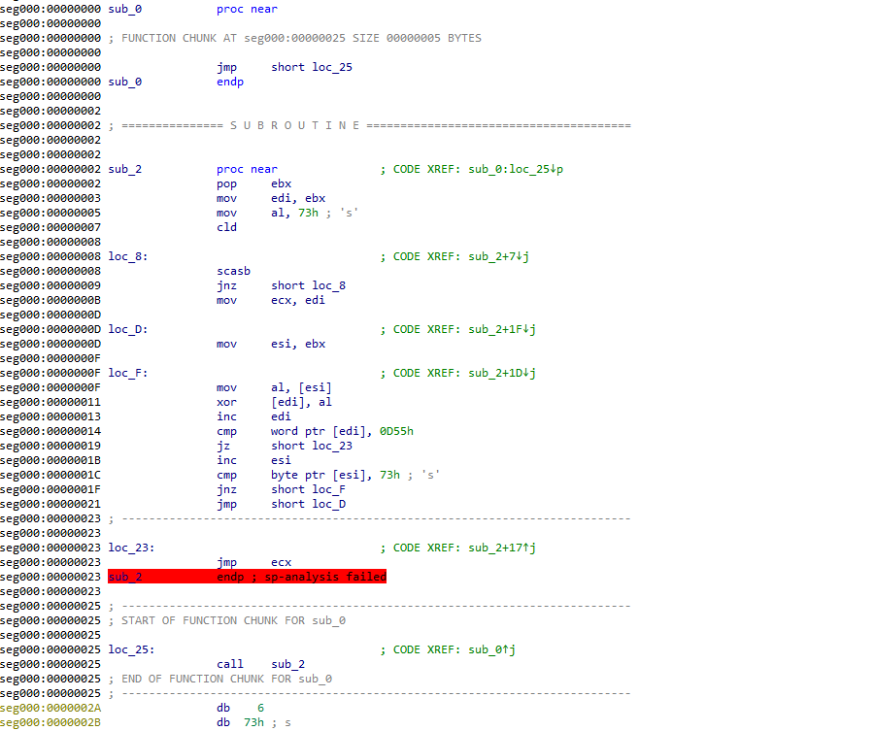Select loc_25 operand in the first jmp instruction
The width and height of the screenshot is (875, 731).
(x=331, y=67)
